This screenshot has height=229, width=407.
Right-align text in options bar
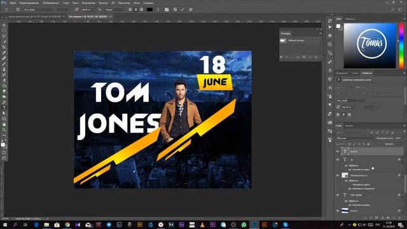click(x=141, y=10)
